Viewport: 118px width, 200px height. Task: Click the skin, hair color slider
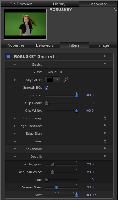[53, 172]
